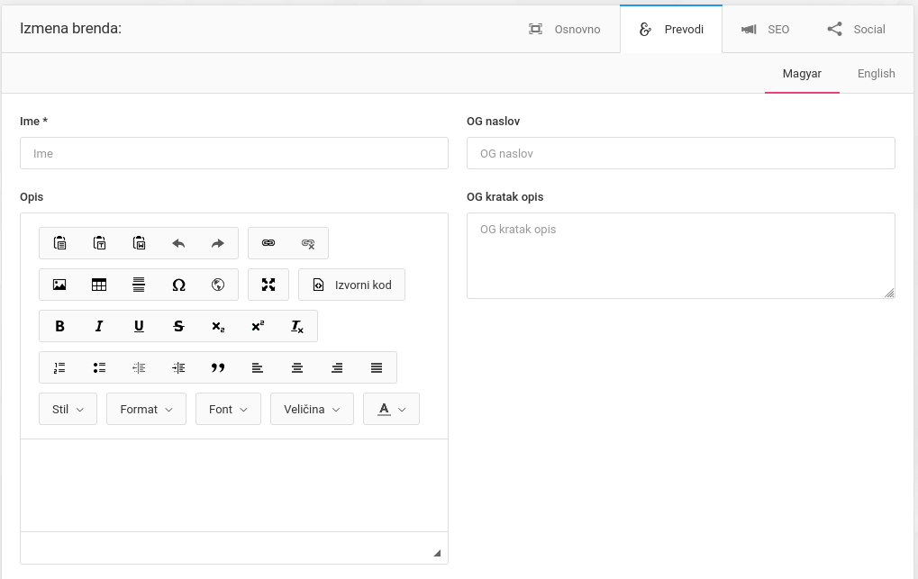The width and height of the screenshot is (918, 579).
Task: Click the Bold formatting icon
Action: point(59,326)
